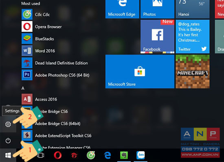Click the 'Opera Browser' app name
The height and width of the screenshot is (162, 224).
[48, 27]
